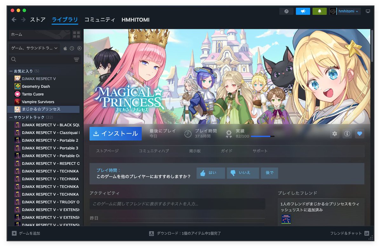Click the 後で button
Screen dimensions: 381x249
269,173
